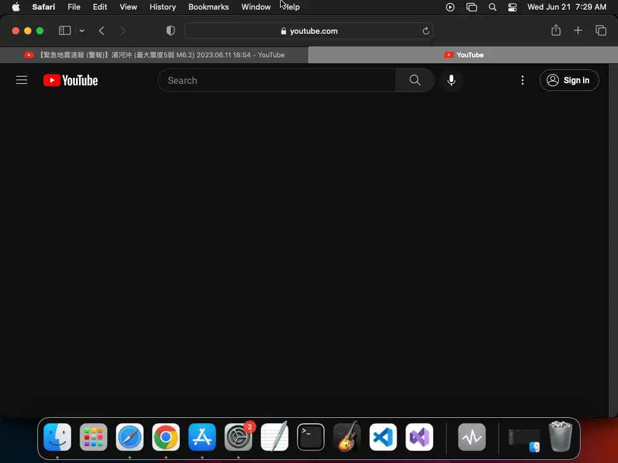Open Activity Monitor from the Dock

point(472,437)
